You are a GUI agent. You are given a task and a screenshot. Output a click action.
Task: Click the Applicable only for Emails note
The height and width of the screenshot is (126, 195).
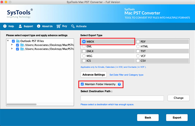(x=113, y=67)
